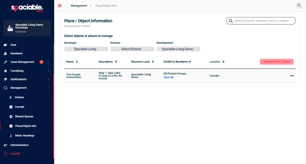The width and height of the screenshot is (306, 164).
Task: Open the three-dot menu for Fire Escape Instructions
Action: [292, 76]
